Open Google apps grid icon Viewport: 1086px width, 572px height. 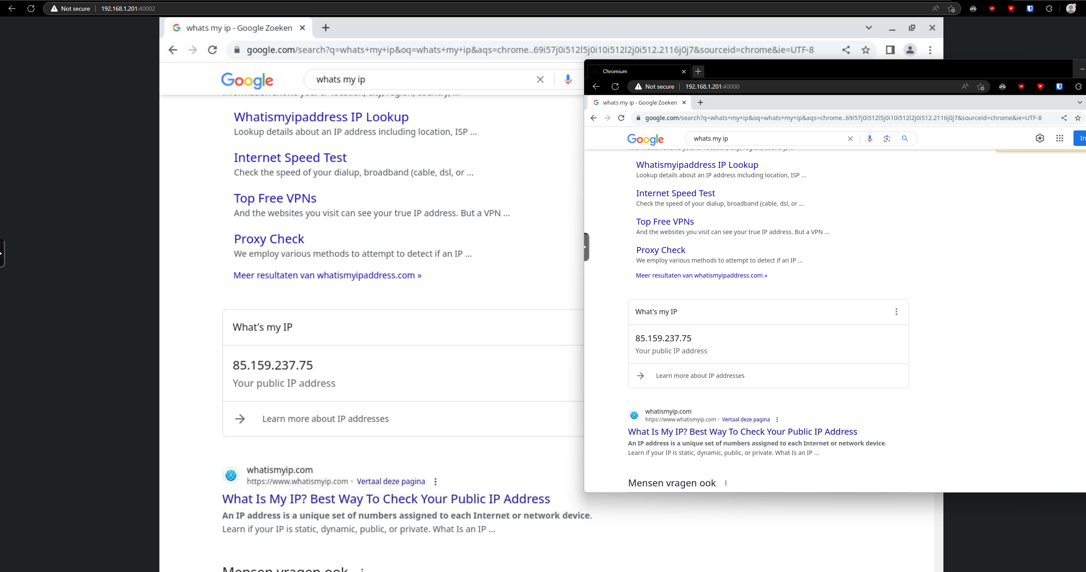(x=1060, y=138)
